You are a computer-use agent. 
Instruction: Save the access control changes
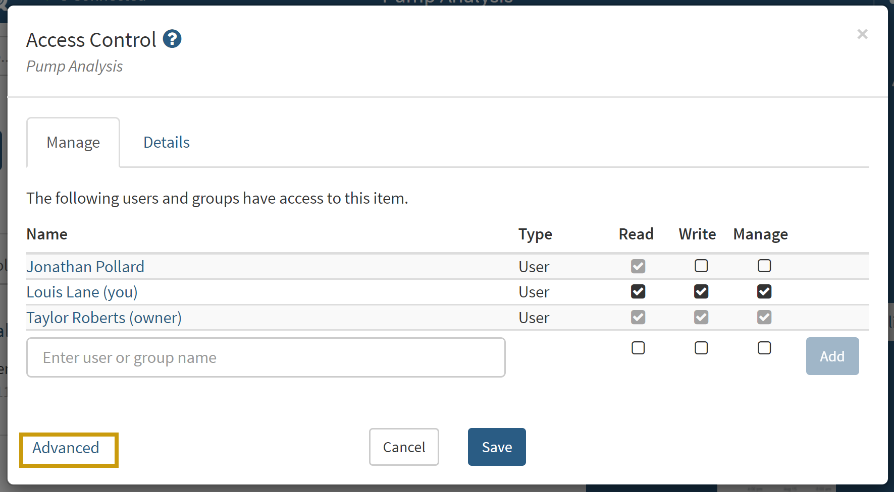tap(497, 447)
